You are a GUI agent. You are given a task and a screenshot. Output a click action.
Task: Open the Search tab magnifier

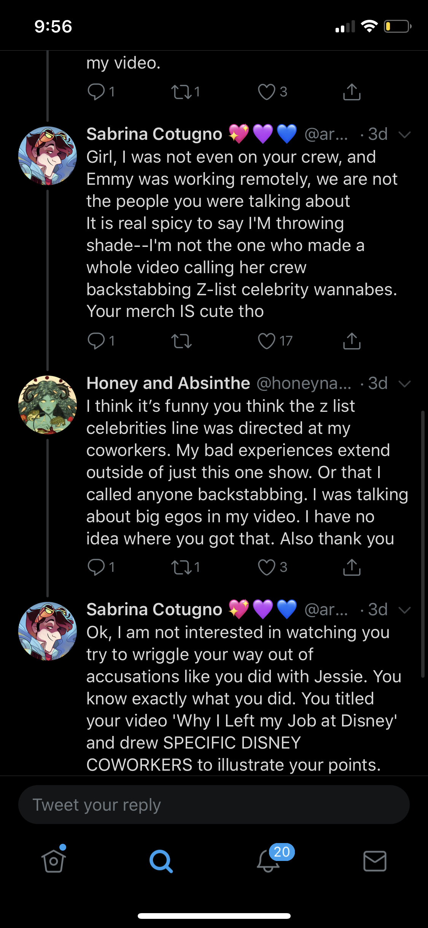click(x=161, y=861)
